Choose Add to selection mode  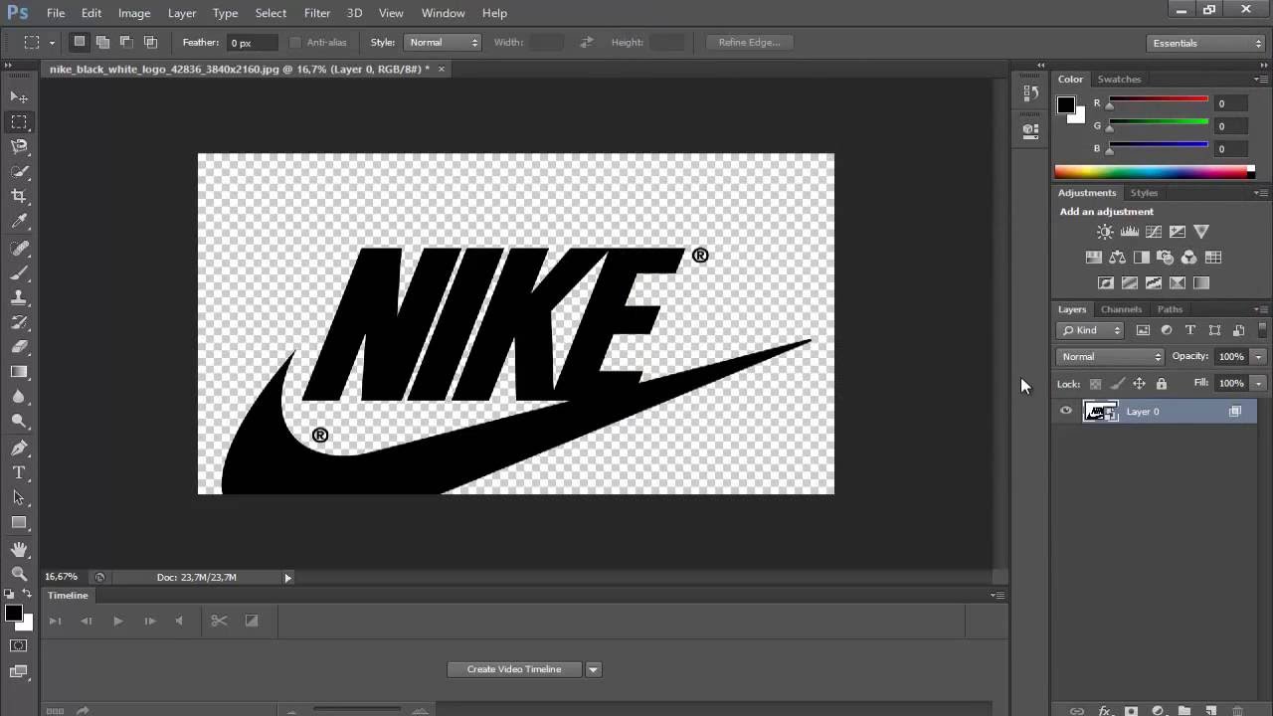[102, 43]
